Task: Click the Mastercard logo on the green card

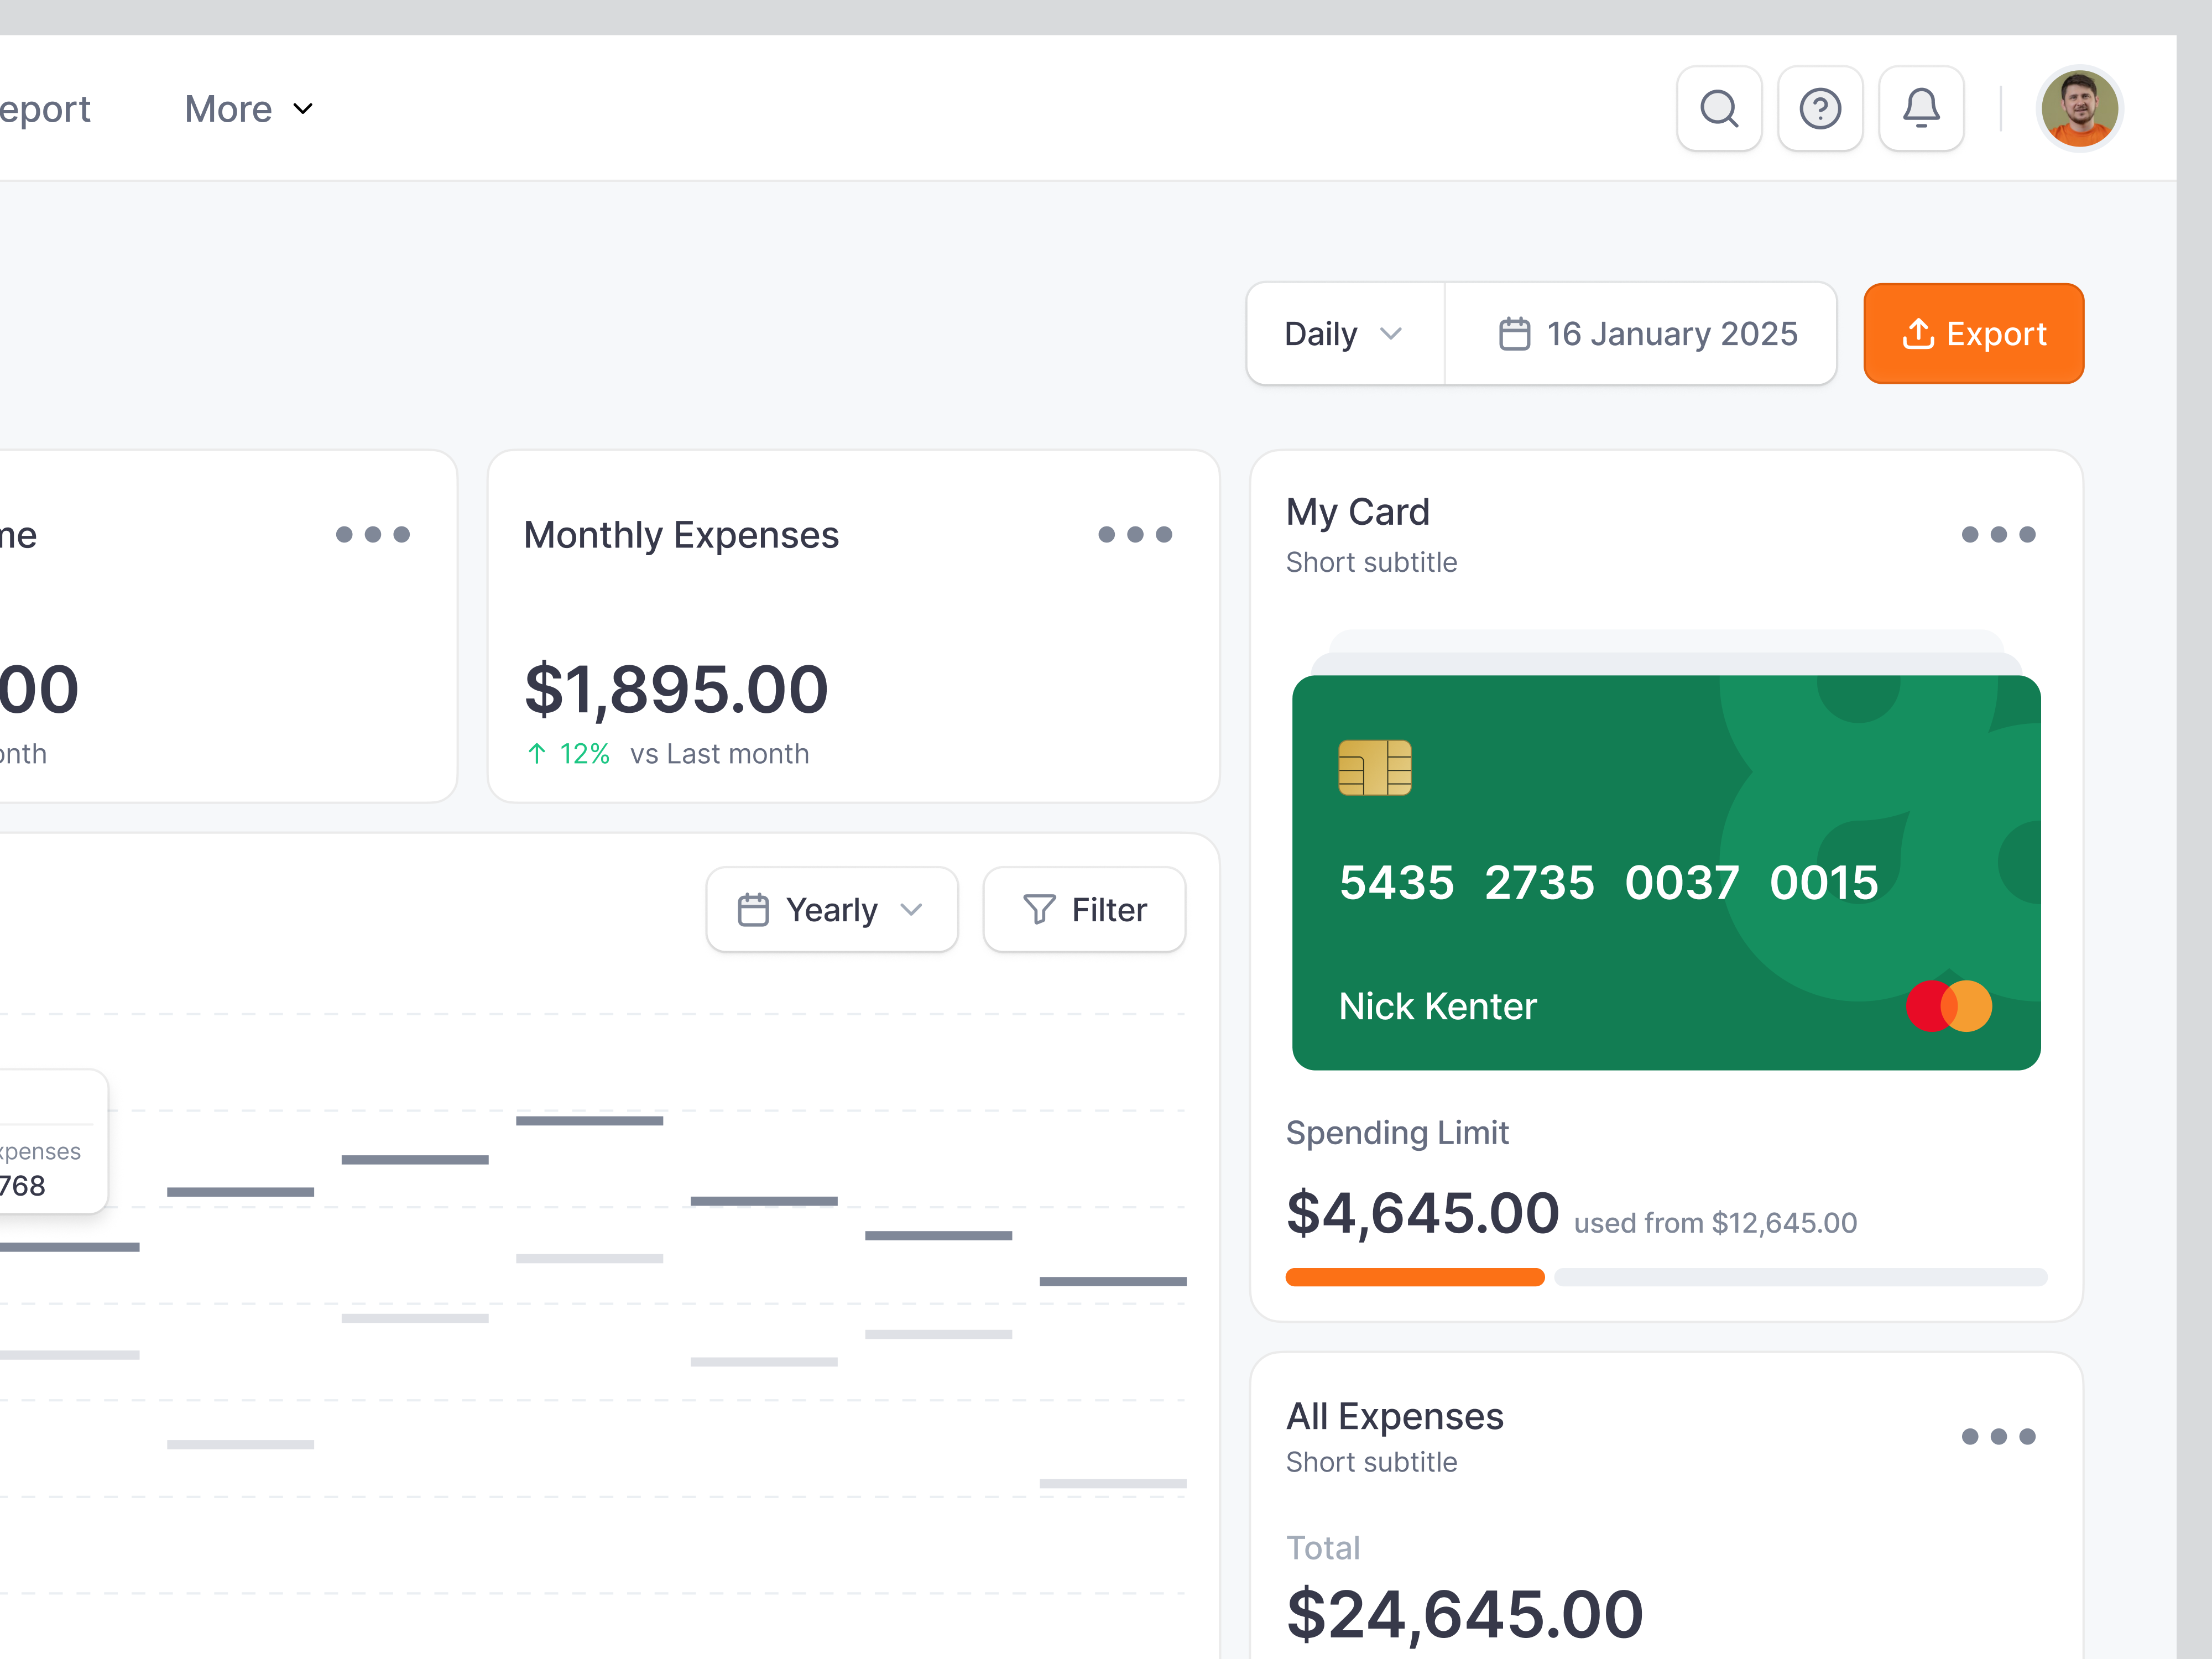Action: [1948, 1006]
